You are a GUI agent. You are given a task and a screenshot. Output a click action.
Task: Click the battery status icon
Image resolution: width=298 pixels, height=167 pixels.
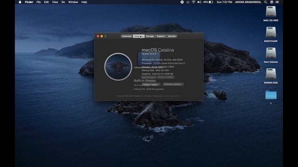[x=210, y=2]
